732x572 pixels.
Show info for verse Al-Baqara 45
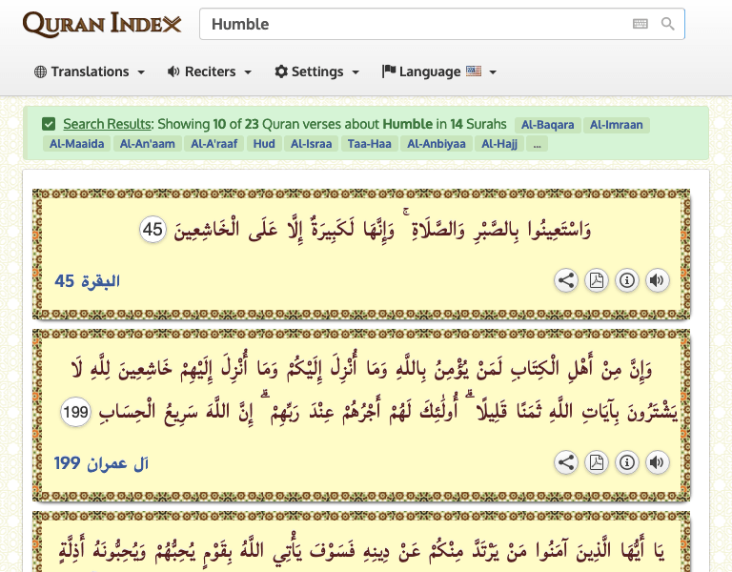coord(626,280)
